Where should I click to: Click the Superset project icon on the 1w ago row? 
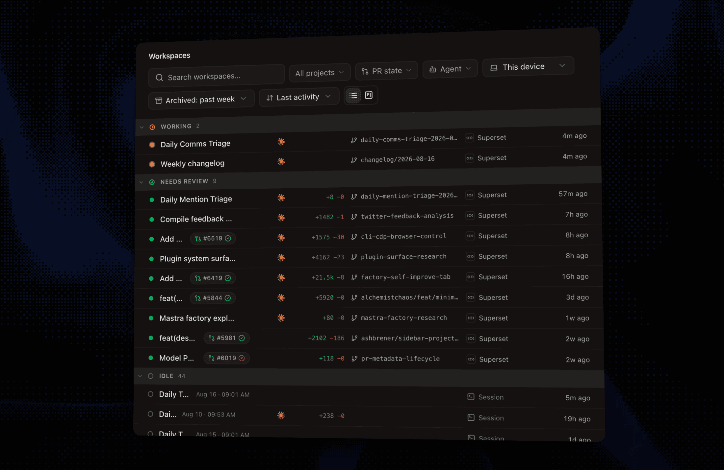[x=471, y=318]
